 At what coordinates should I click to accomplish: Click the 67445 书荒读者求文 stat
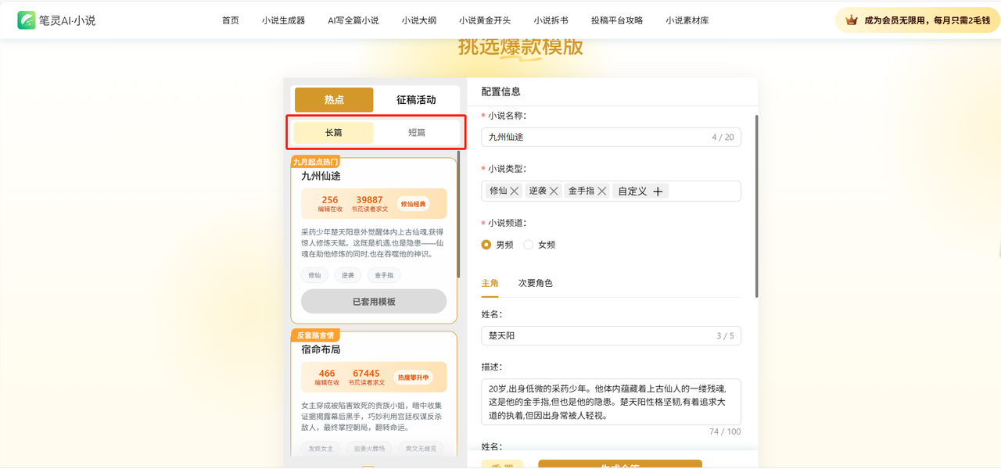(366, 378)
